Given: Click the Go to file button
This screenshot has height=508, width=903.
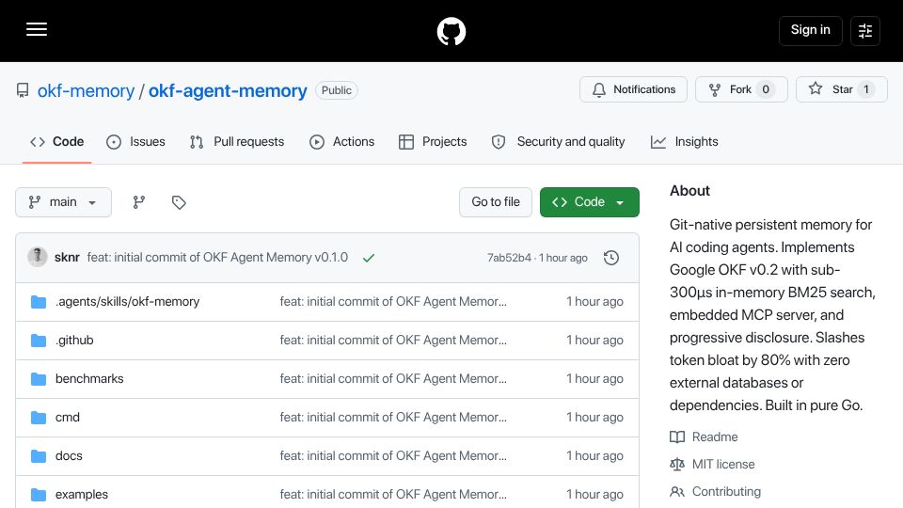Looking at the screenshot, I should click(496, 202).
